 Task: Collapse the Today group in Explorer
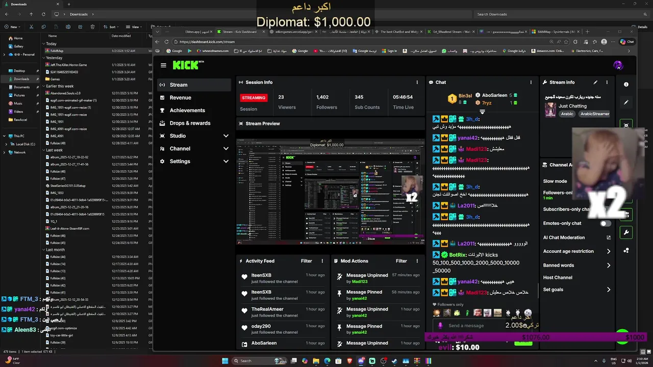pyautogui.click(x=44, y=44)
